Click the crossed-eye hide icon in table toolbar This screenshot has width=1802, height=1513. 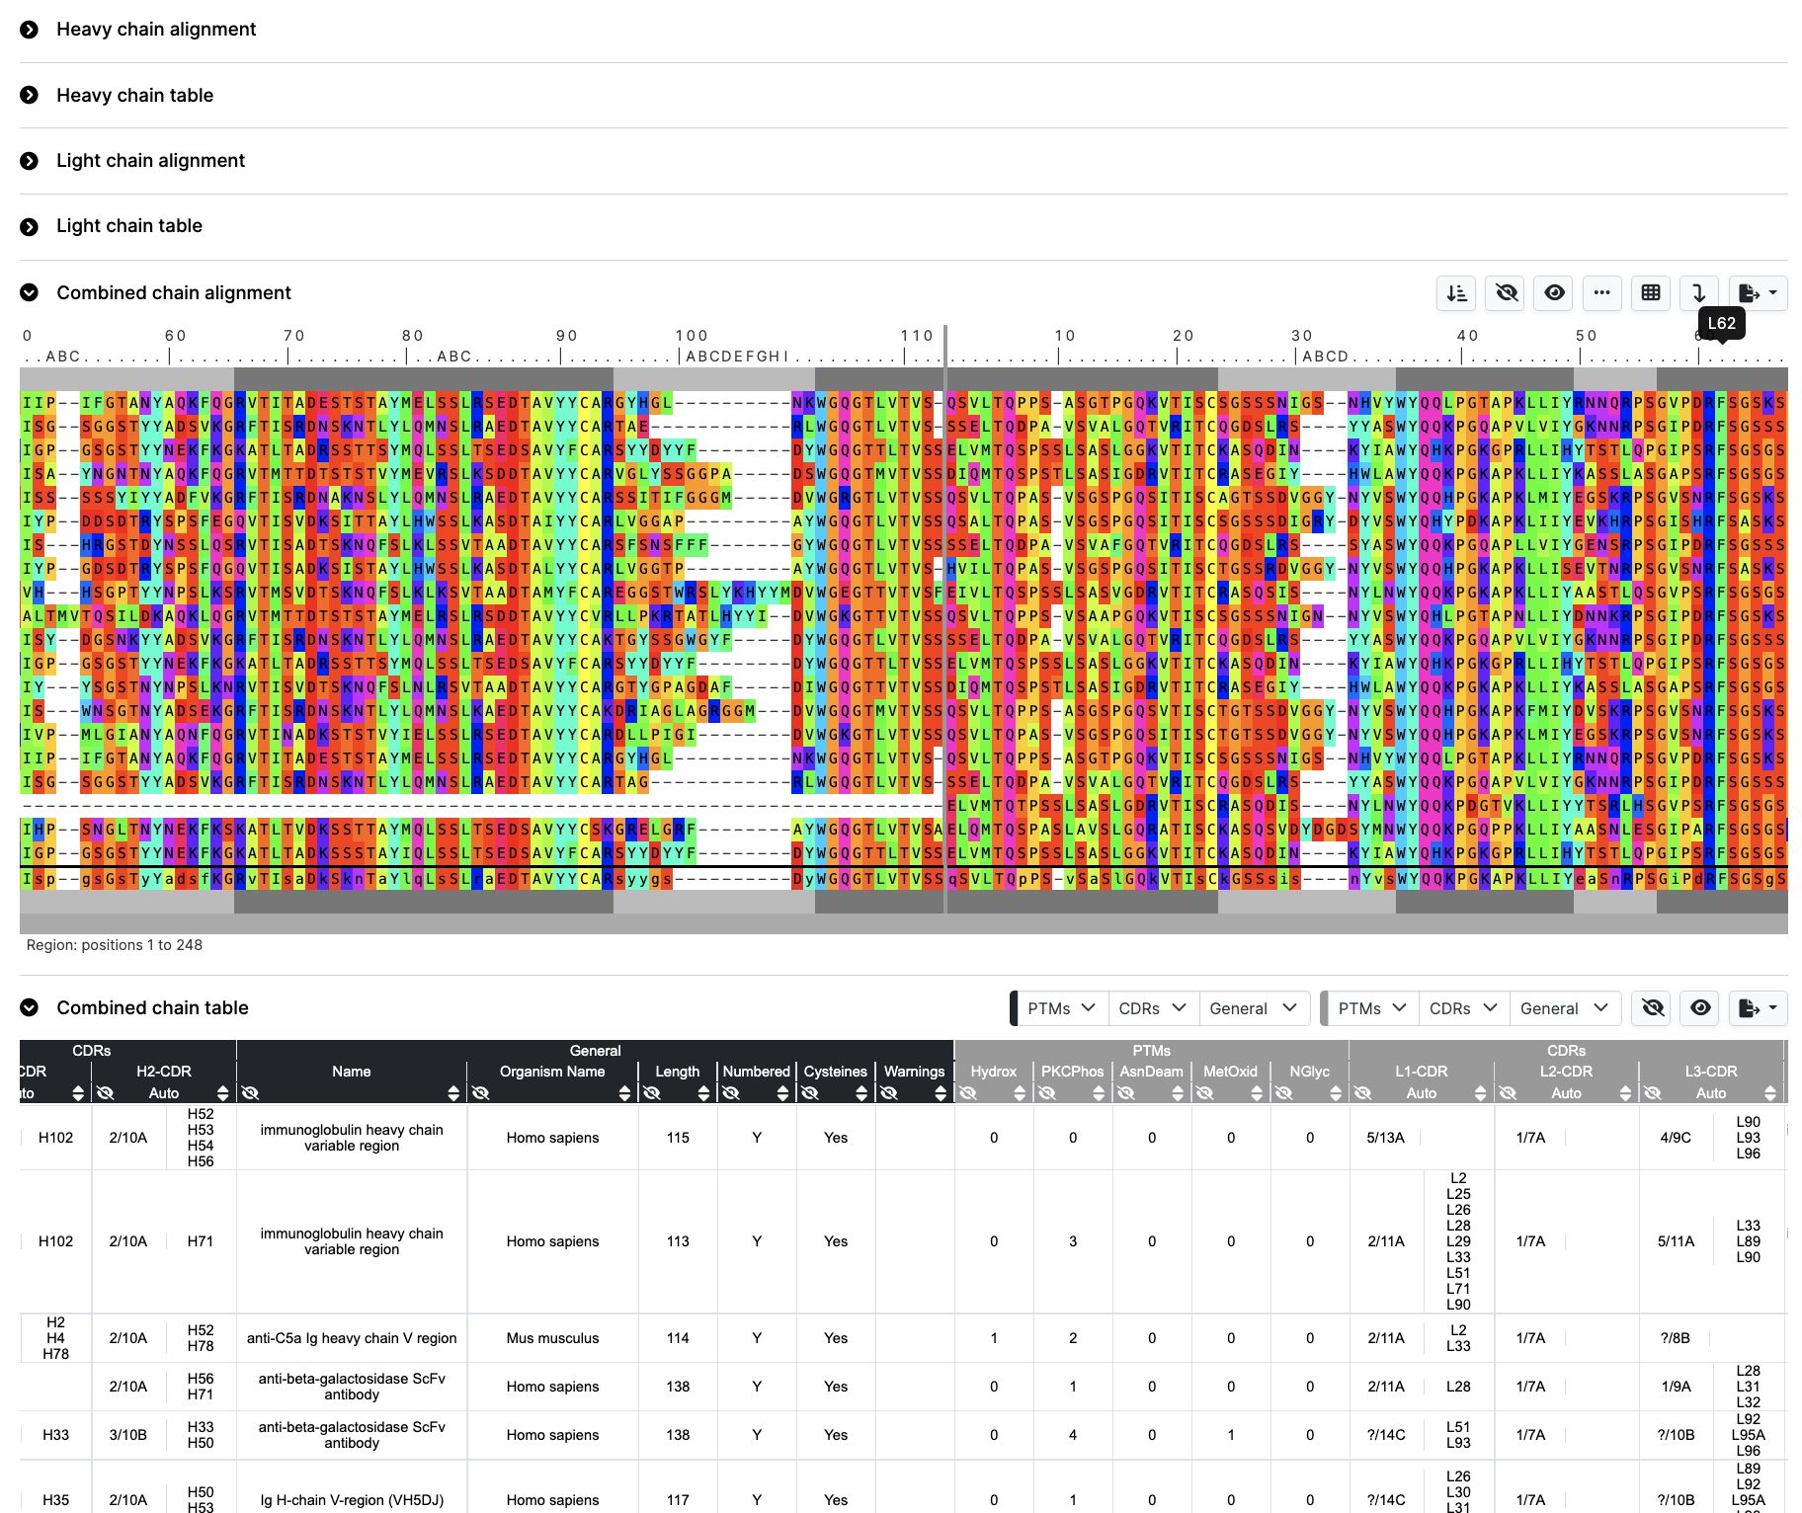1653,1008
